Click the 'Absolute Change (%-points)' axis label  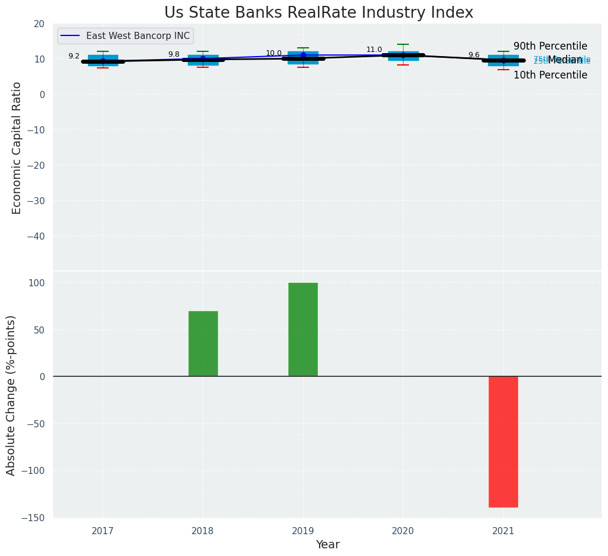[x=11, y=395]
